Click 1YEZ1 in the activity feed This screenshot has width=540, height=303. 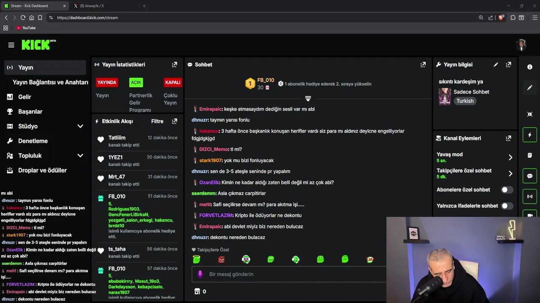click(115, 157)
